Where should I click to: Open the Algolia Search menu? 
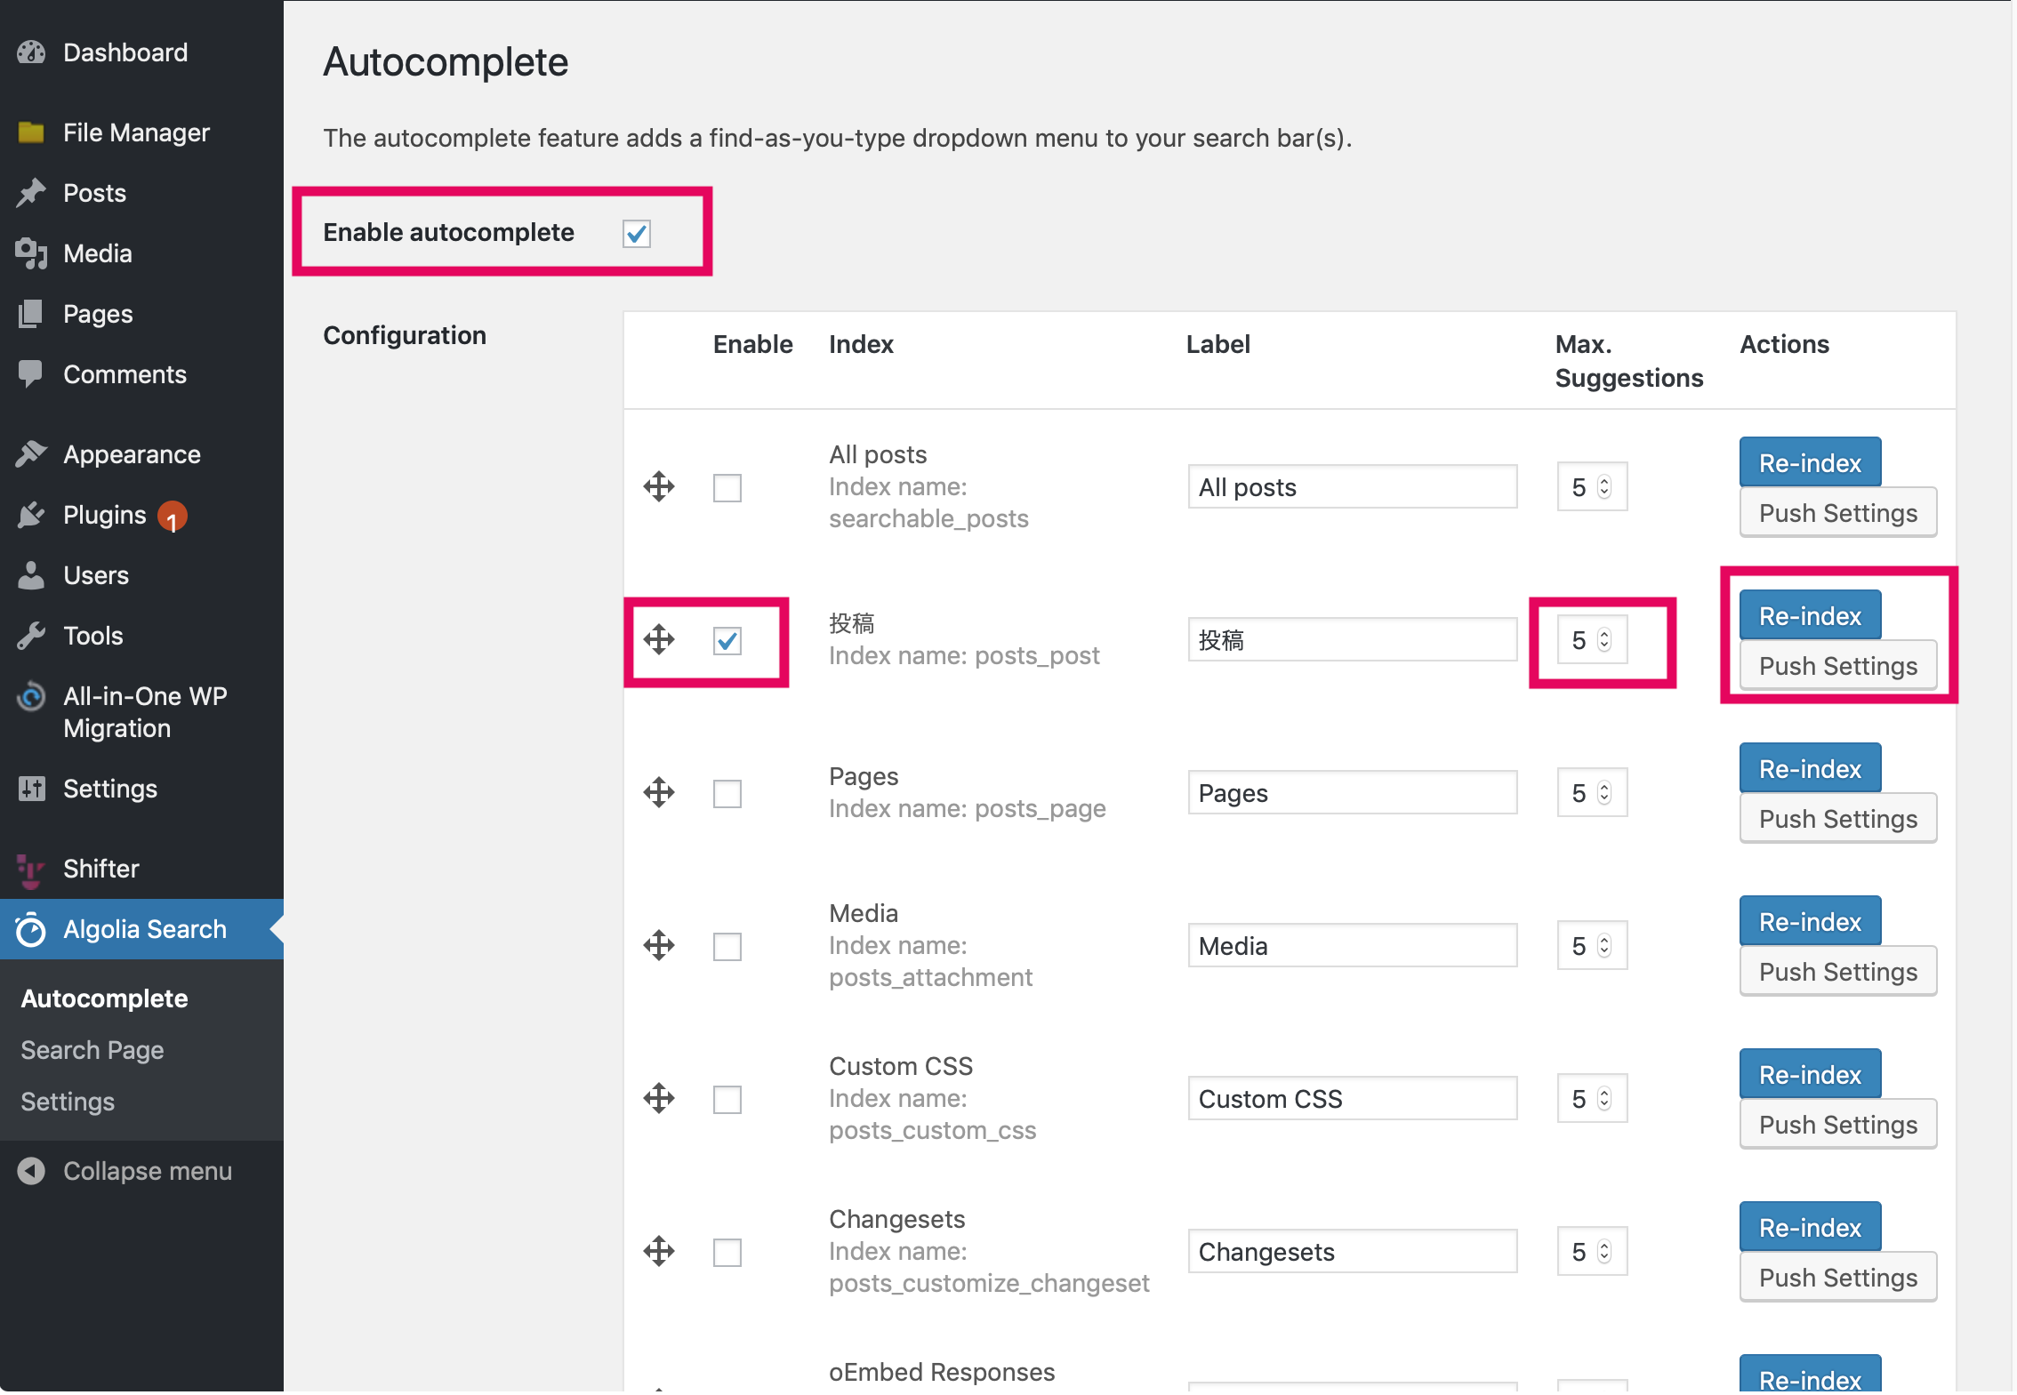coord(142,929)
